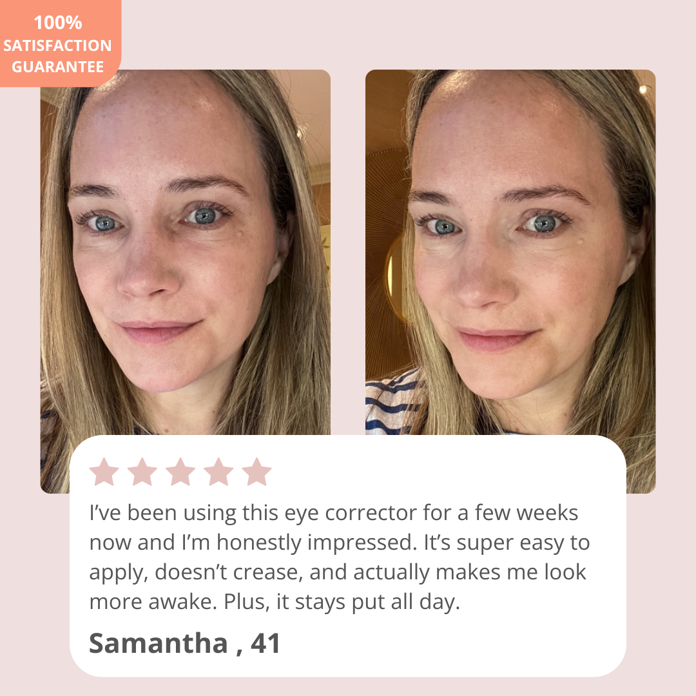
Task: Click the first rating star
Action: [104, 472]
